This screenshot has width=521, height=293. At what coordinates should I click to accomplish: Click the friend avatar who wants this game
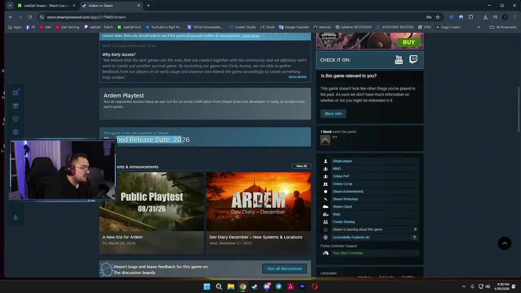click(325, 140)
